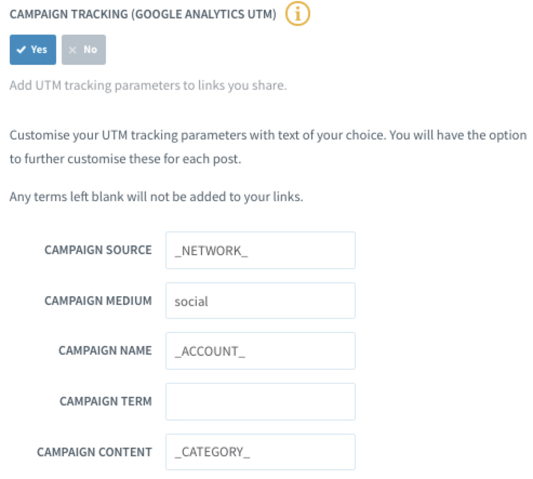Click the Campaign Source label
Image resolution: width=533 pixels, height=479 pixels.
tap(98, 250)
